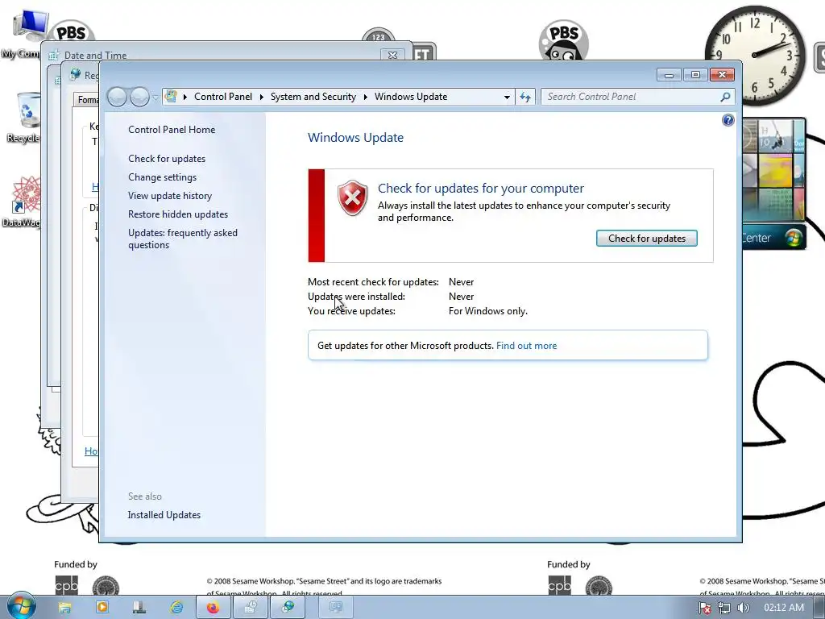825x619 pixels.
Task: Click the Media Center gadget logo
Action: 793,238
